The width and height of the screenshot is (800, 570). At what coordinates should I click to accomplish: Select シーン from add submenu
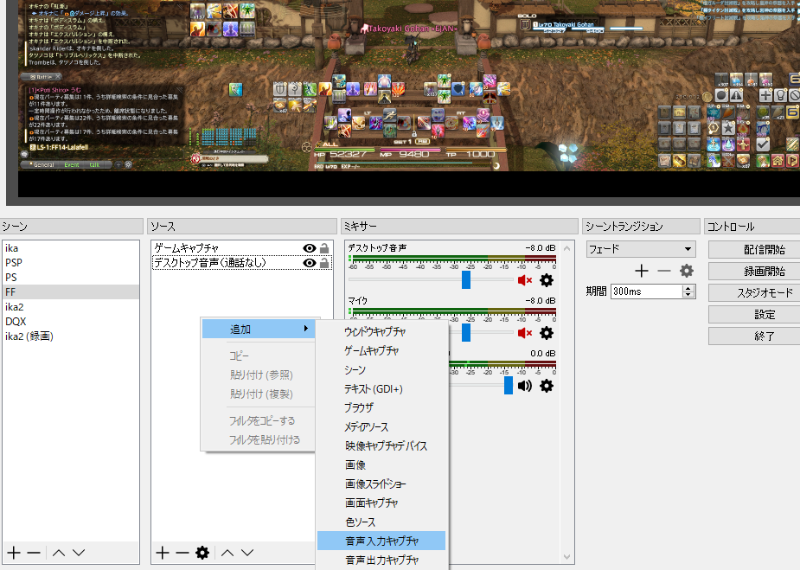tap(381, 370)
